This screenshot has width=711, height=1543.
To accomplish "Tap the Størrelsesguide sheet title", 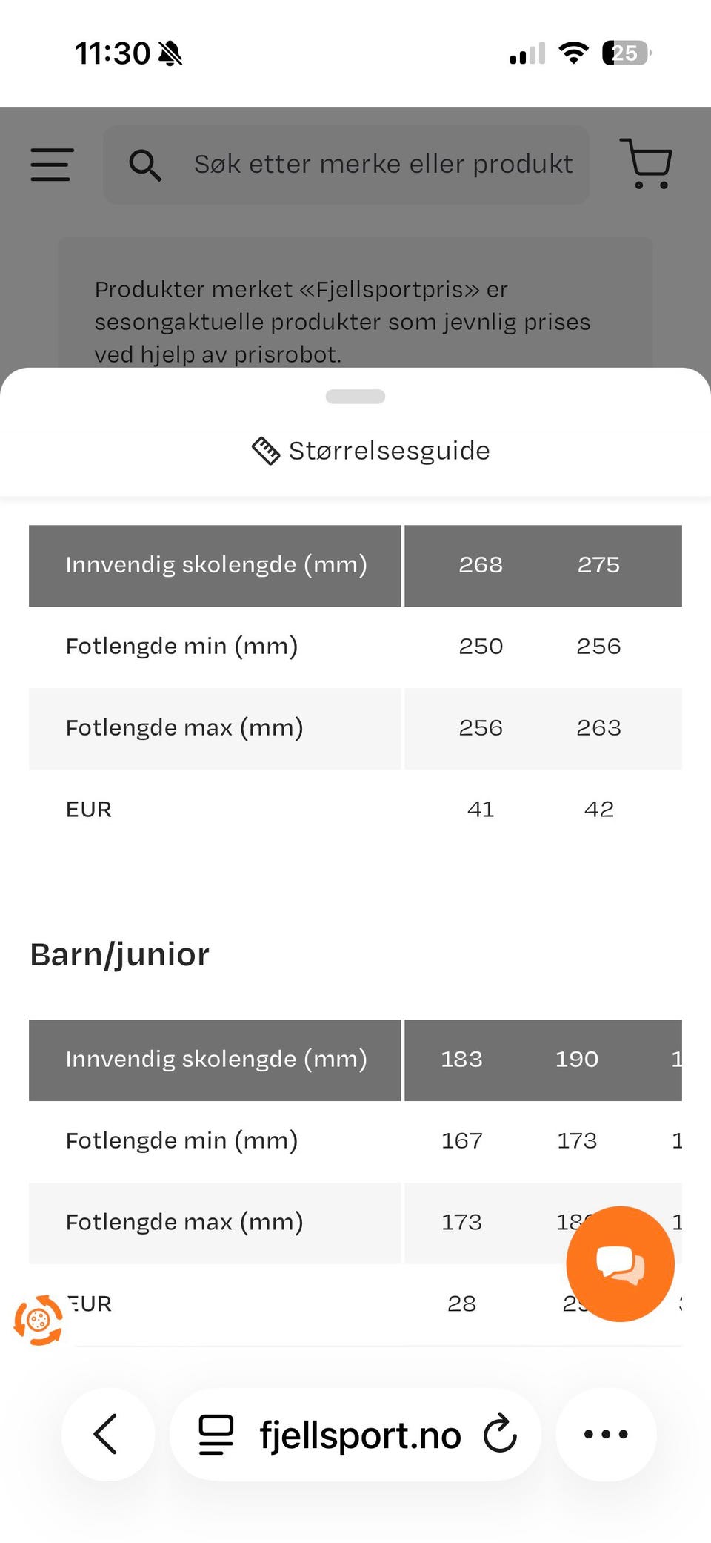I will [x=389, y=451].
